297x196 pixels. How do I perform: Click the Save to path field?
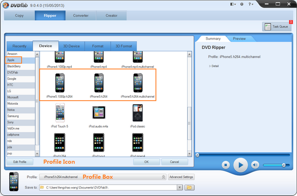click(108, 188)
